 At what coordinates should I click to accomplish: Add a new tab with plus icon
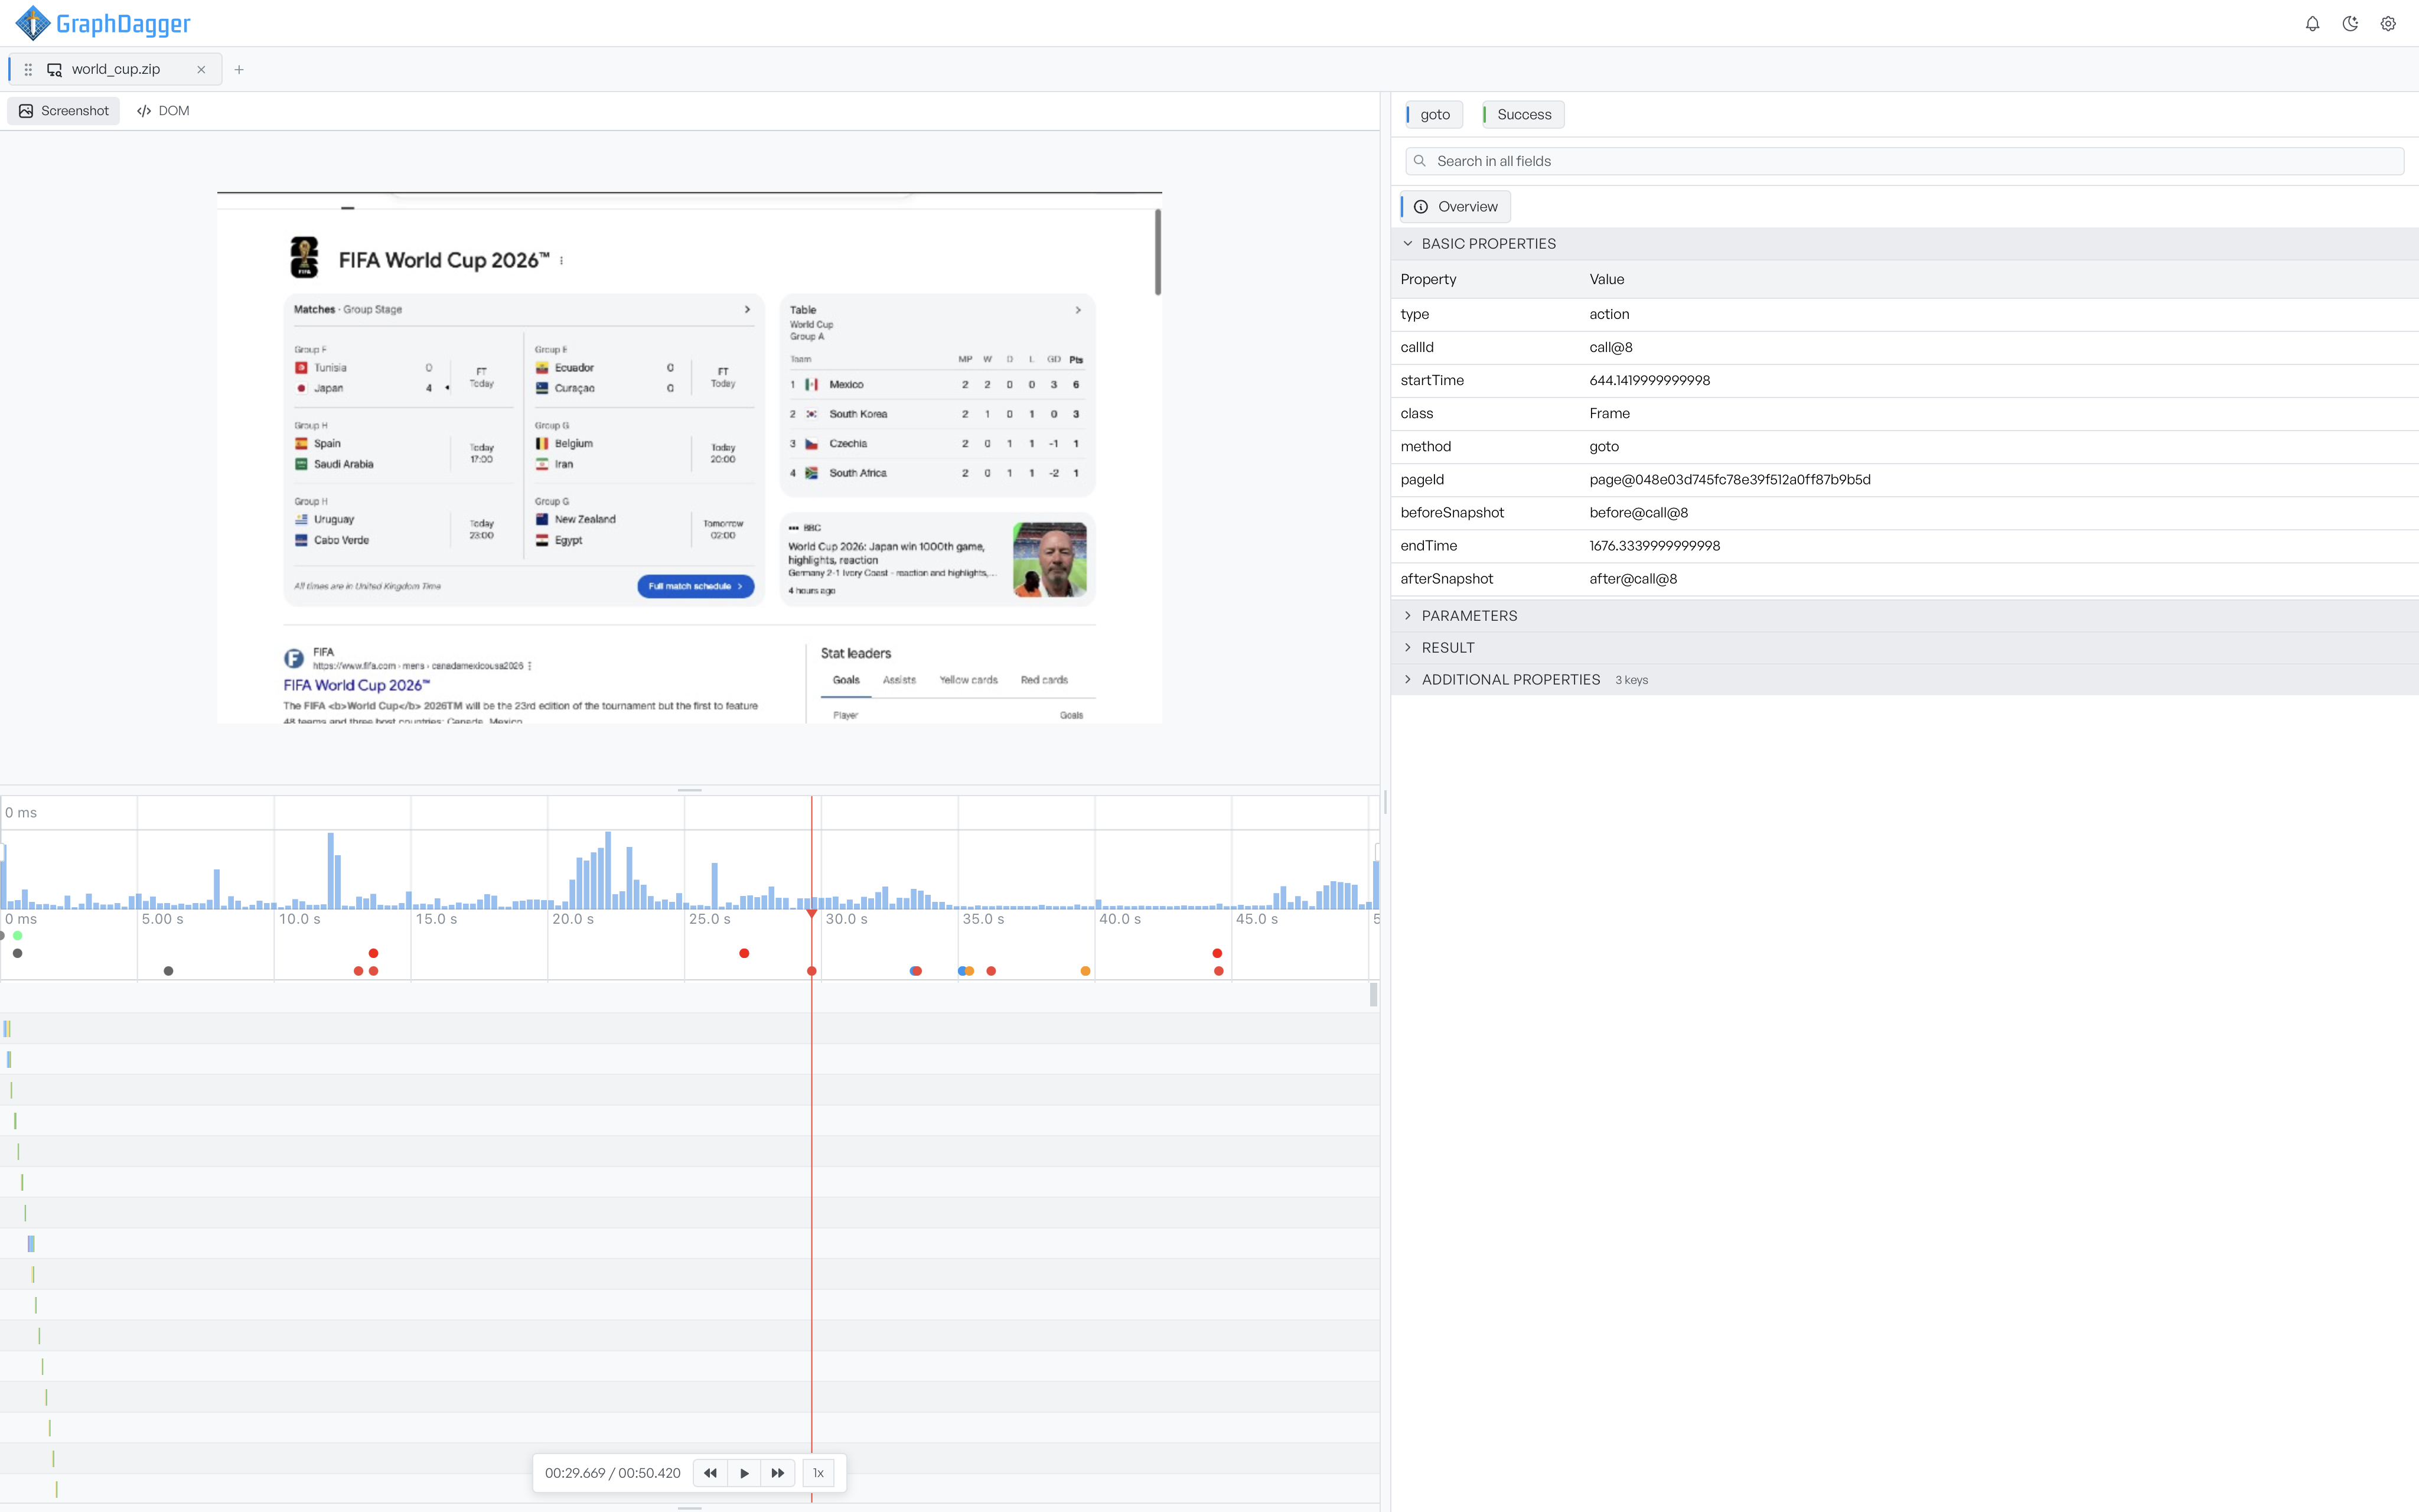click(x=239, y=69)
